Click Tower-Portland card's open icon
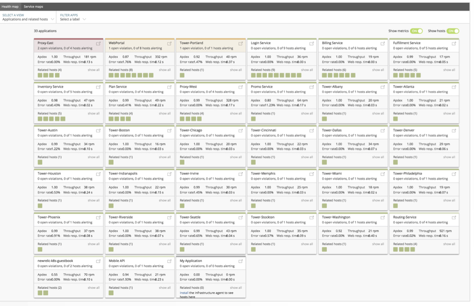The width and height of the screenshot is (474, 306). pyautogui.click(x=241, y=44)
